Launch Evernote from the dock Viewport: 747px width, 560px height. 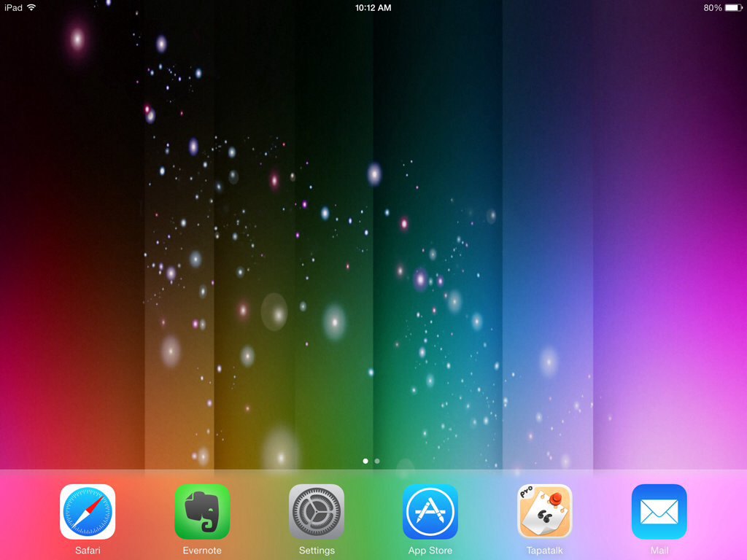(x=202, y=512)
